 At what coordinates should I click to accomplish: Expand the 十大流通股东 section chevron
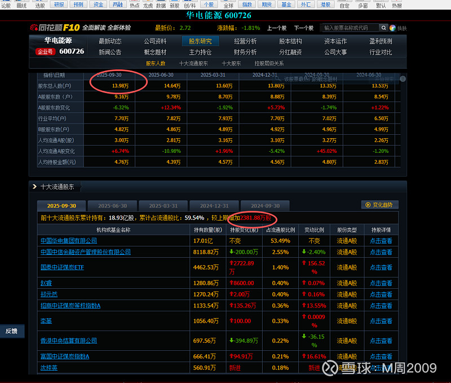(x=34, y=187)
